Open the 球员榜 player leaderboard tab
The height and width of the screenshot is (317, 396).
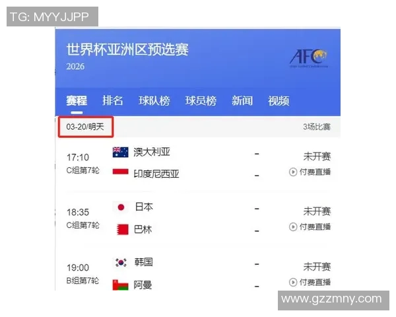click(x=201, y=100)
